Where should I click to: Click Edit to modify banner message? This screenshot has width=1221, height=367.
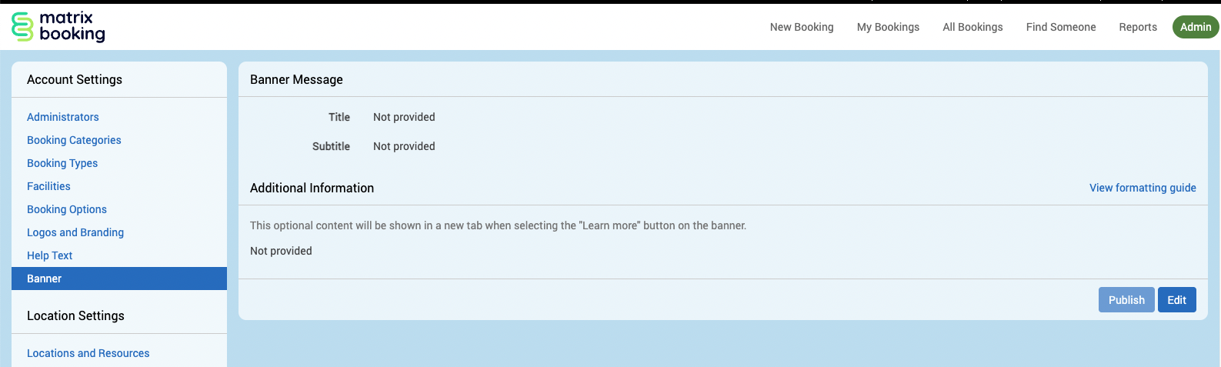tap(1176, 300)
